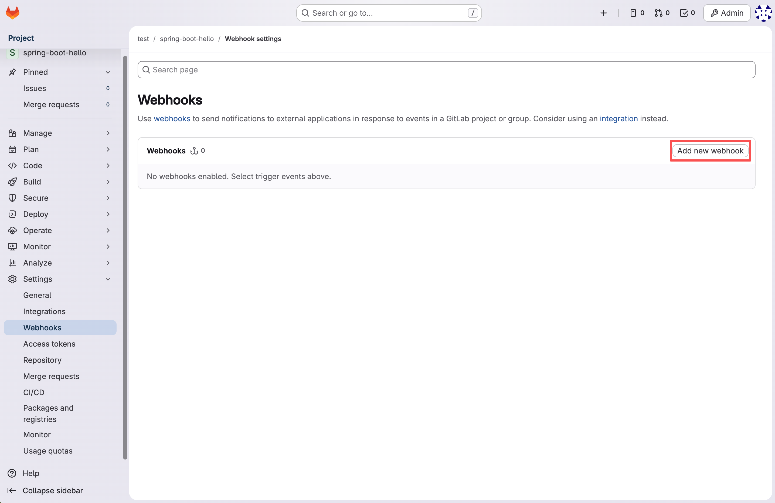Click the Collapse sidebar arrow icon
This screenshot has height=503, width=775.
(x=12, y=490)
